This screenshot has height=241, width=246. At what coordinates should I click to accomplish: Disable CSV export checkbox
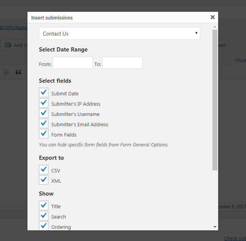pyautogui.click(x=43, y=169)
